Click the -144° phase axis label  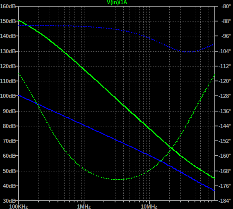(225, 126)
